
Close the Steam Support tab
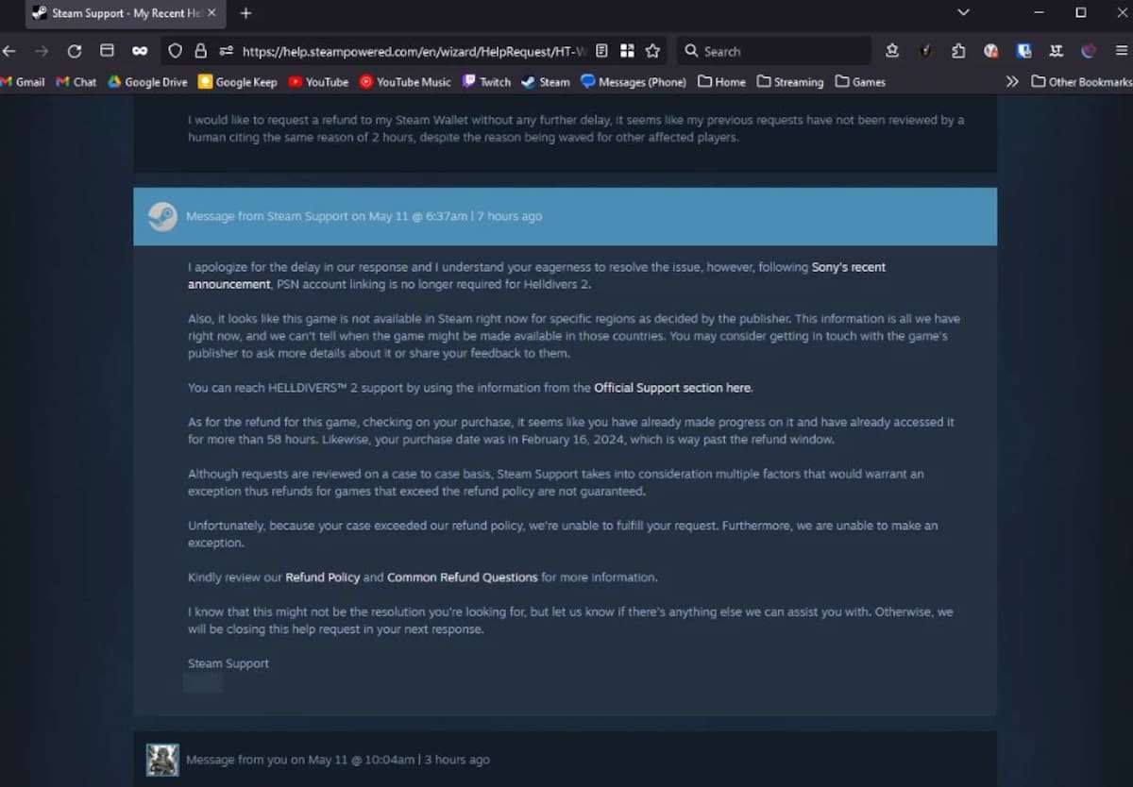pyautogui.click(x=211, y=13)
